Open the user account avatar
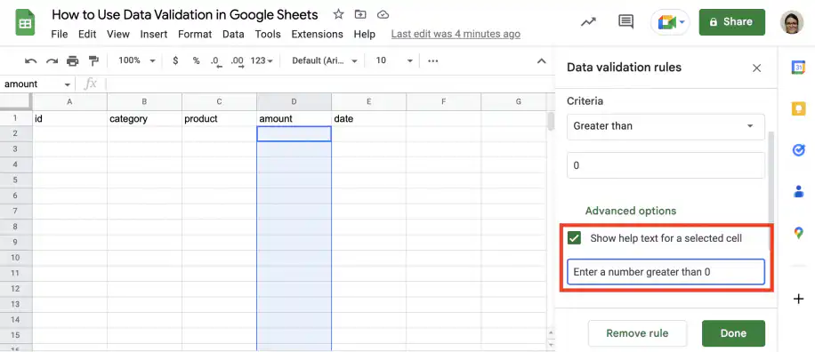The width and height of the screenshot is (815, 352). point(792,22)
